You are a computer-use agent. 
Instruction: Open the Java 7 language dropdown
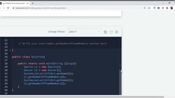coord(84,32)
